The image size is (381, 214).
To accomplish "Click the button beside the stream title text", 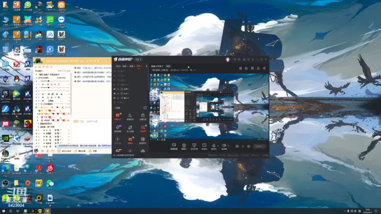I will 168,66.
